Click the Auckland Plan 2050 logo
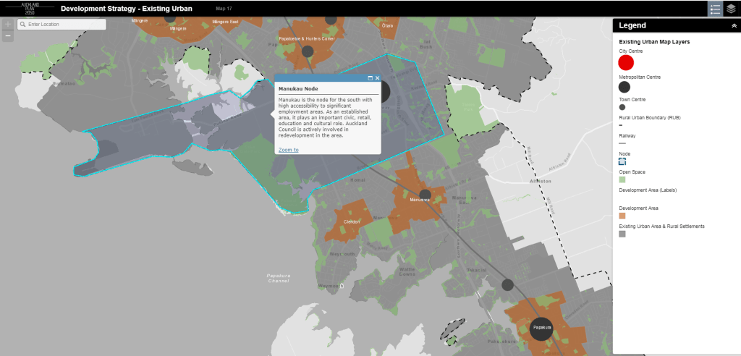Screen dimensions: 741x356 tap(29, 8)
